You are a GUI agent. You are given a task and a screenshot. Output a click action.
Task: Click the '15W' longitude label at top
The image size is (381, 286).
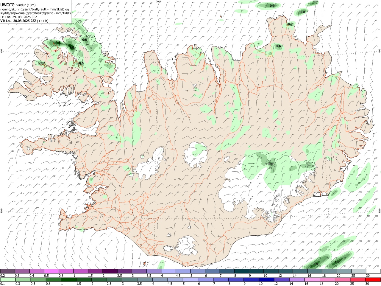pos(315,2)
